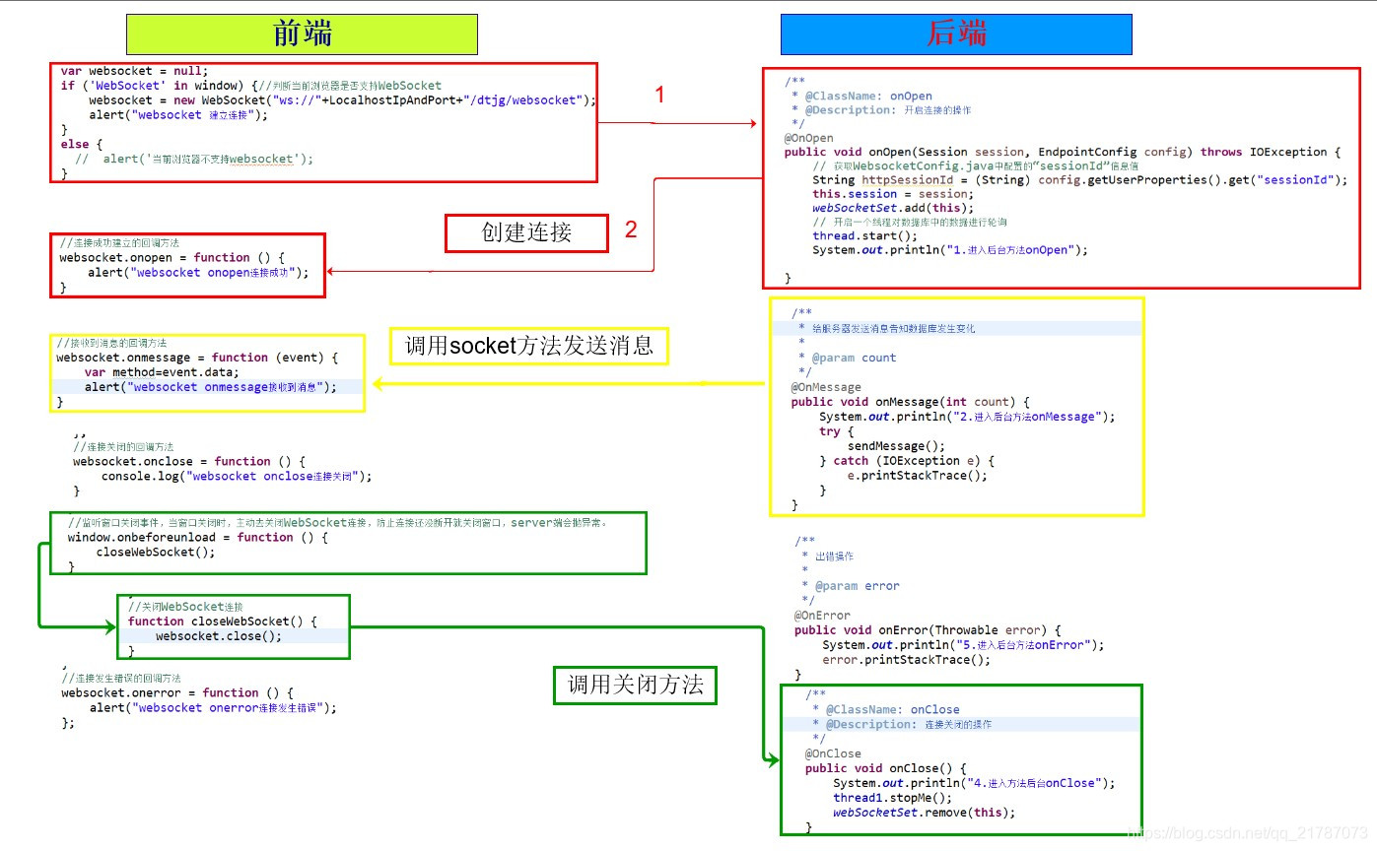Click 'websocket.onclose = function ()' line
Screen dimensions: 1377x851
coord(189,461)
